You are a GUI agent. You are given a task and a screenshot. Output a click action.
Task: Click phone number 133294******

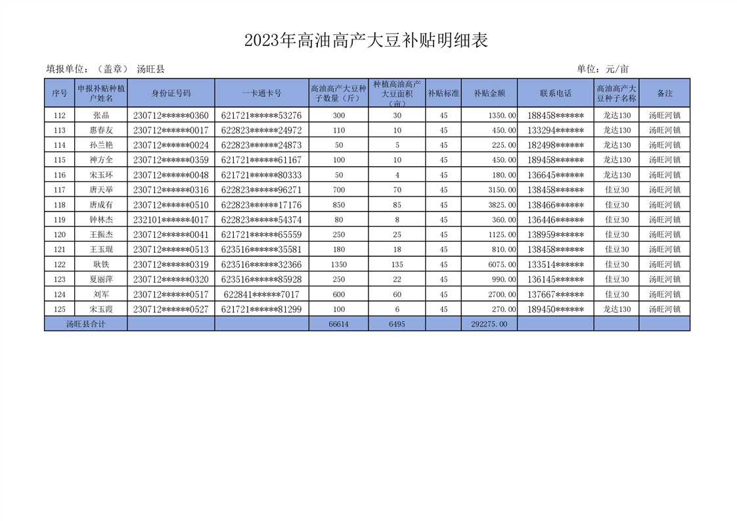556,130
